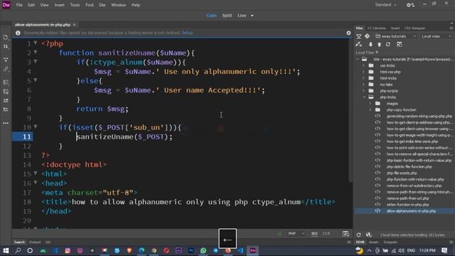Image resolution: width=455 pixels, height=256 pixels.
Task: Click the Apply Comment icon in left toolbar
Action: (x=6, y=82)
